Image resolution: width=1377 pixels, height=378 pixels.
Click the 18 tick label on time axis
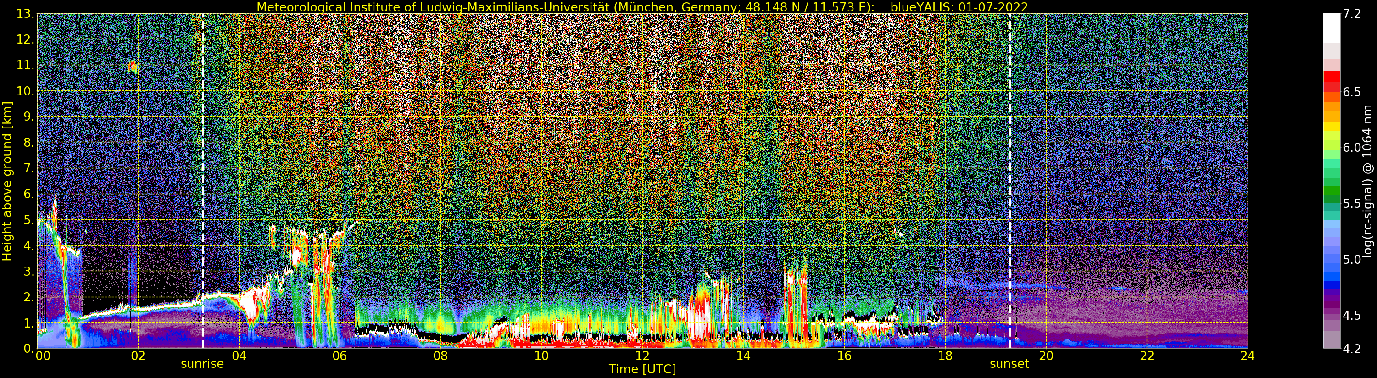tap(945, 356)
